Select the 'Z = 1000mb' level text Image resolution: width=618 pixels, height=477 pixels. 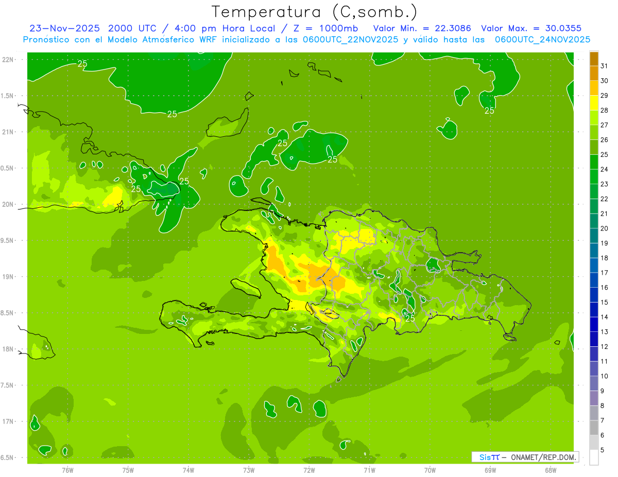click(x=327, y=28)
